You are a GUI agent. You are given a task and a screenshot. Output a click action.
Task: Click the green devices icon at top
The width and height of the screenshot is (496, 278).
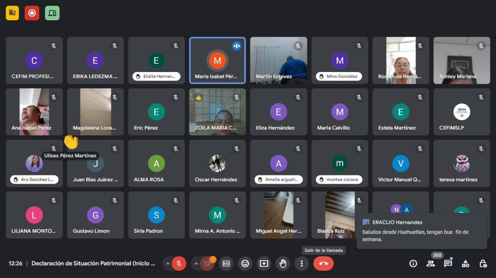52,13
